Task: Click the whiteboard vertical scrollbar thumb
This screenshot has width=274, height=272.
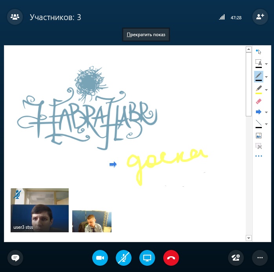Action: click(248, 84)
